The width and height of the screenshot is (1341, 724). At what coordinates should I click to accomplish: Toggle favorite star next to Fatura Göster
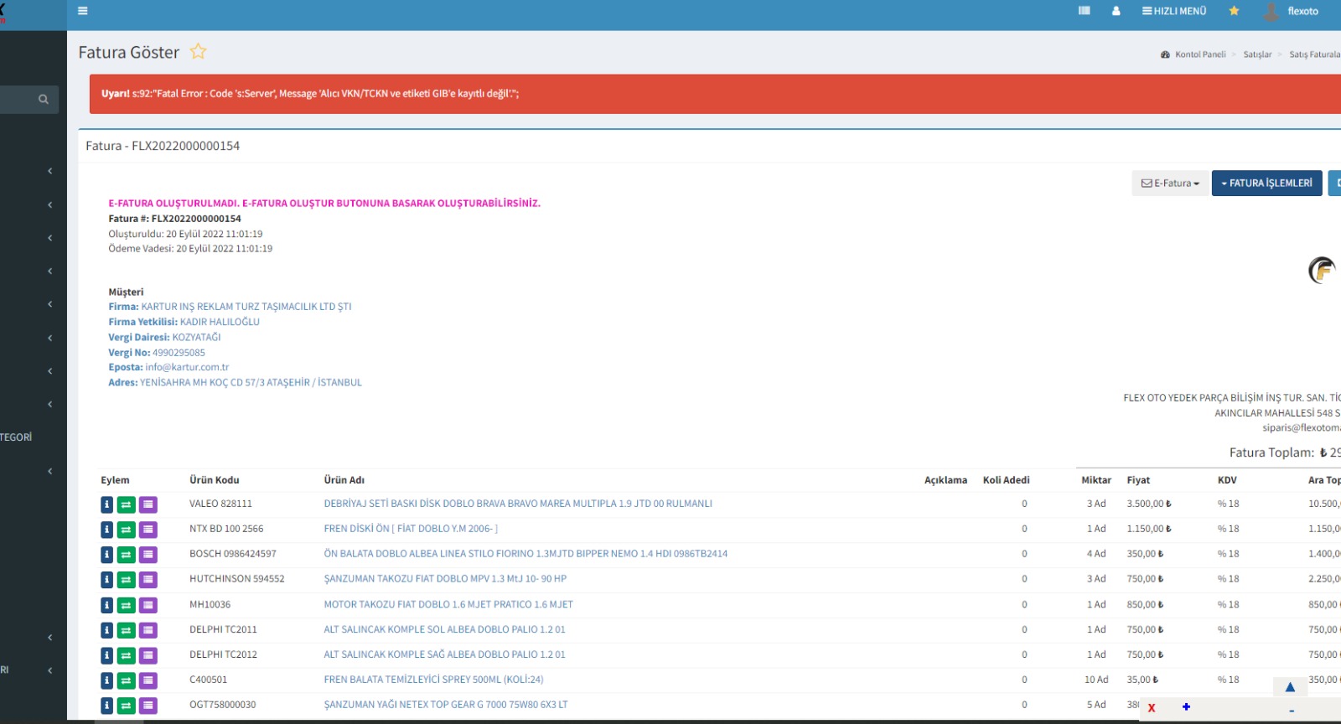198,52
